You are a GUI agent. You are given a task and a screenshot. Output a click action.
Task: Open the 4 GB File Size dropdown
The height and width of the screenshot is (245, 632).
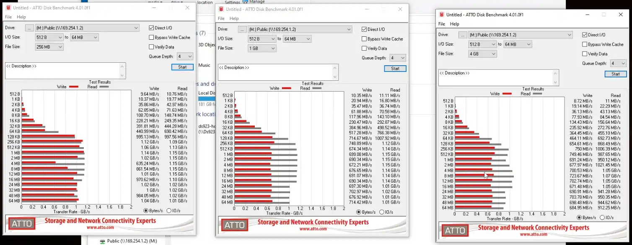point(482,54)
